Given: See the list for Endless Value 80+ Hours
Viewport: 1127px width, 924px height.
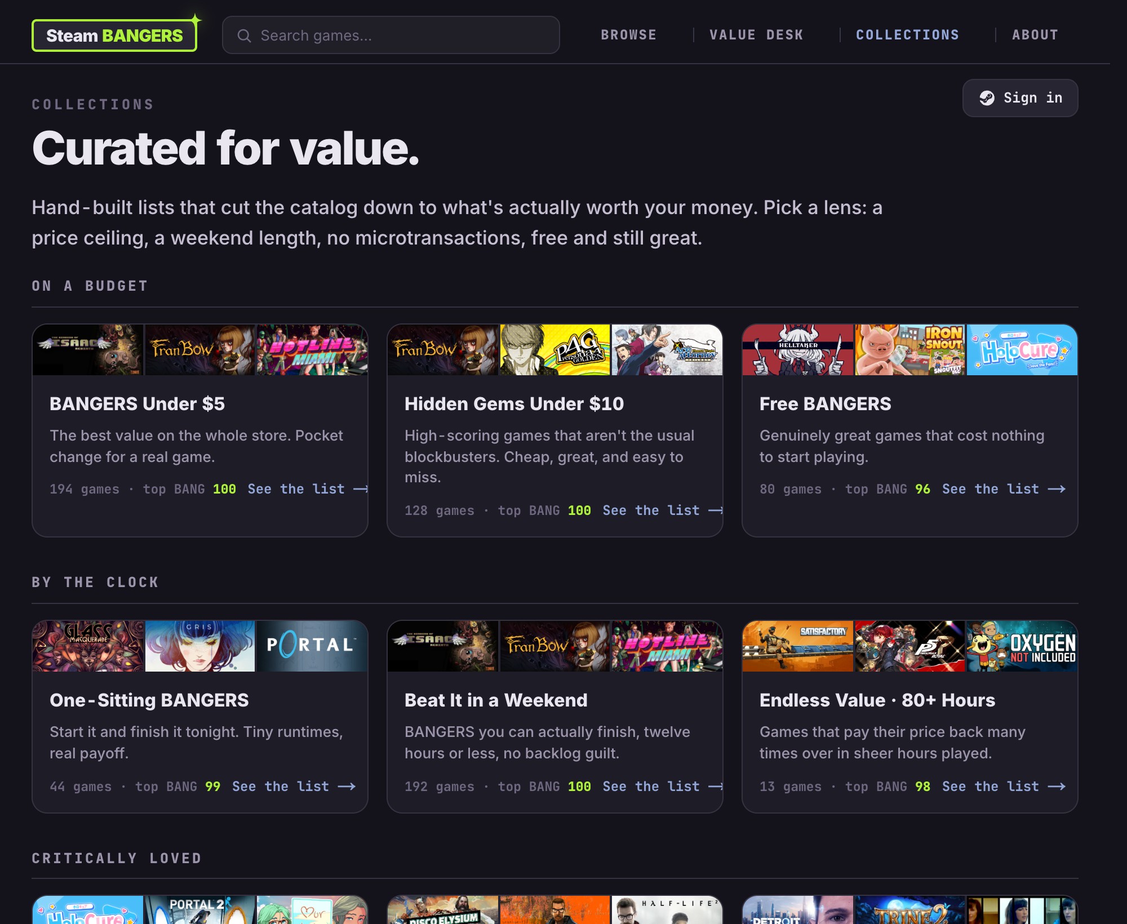Looking at the screenshot, I should [x=1004, y=787].
